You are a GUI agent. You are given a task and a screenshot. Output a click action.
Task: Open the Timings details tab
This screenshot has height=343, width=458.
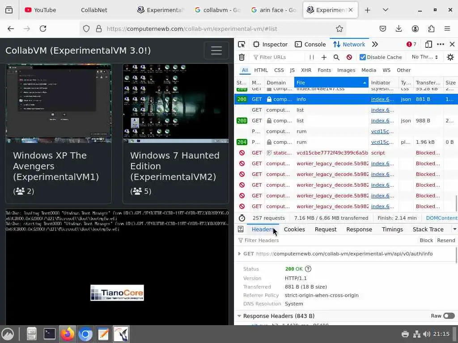(x=392, y=229)
